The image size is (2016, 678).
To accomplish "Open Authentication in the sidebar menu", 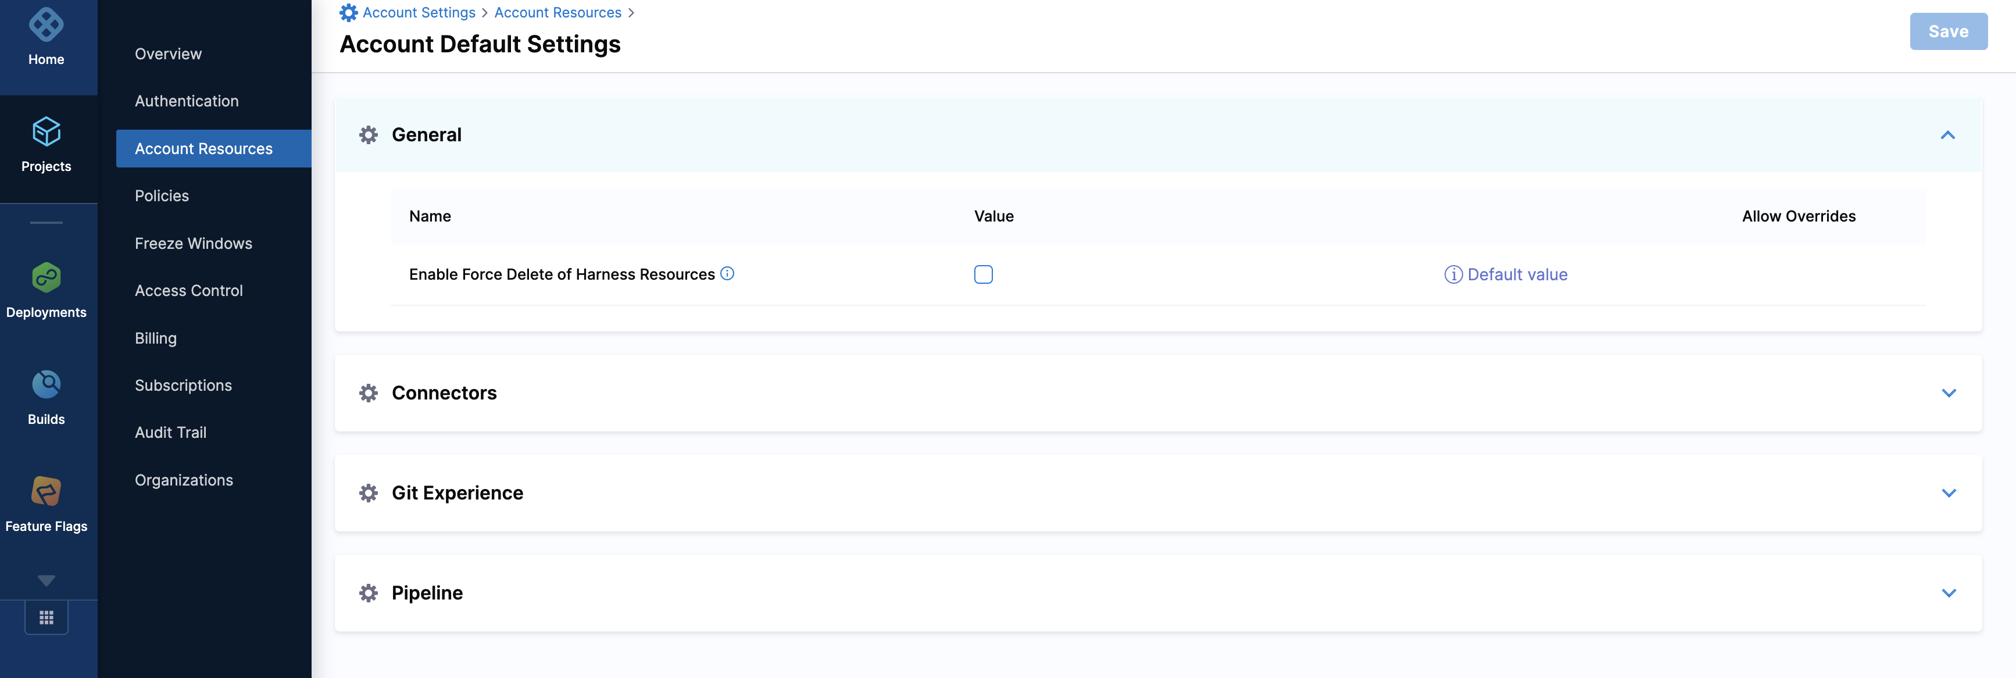I will coord(186,101).
